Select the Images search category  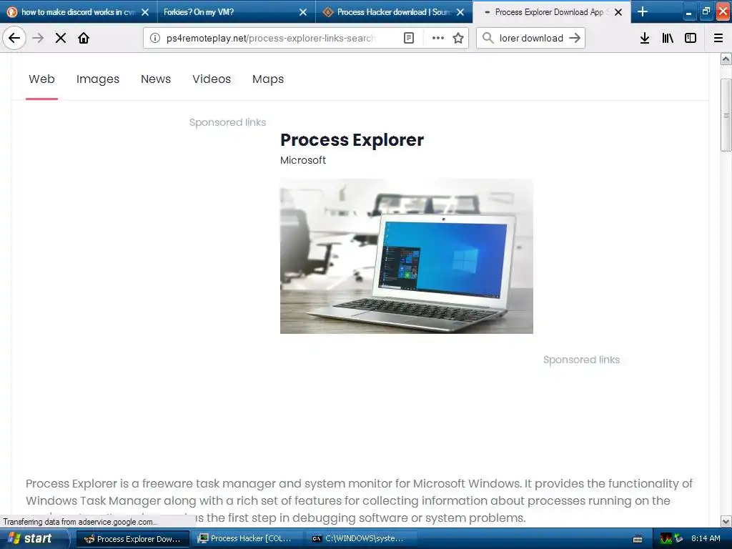click(x=98, y=79)
